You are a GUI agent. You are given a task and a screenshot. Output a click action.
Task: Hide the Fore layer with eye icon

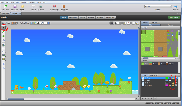170,78
